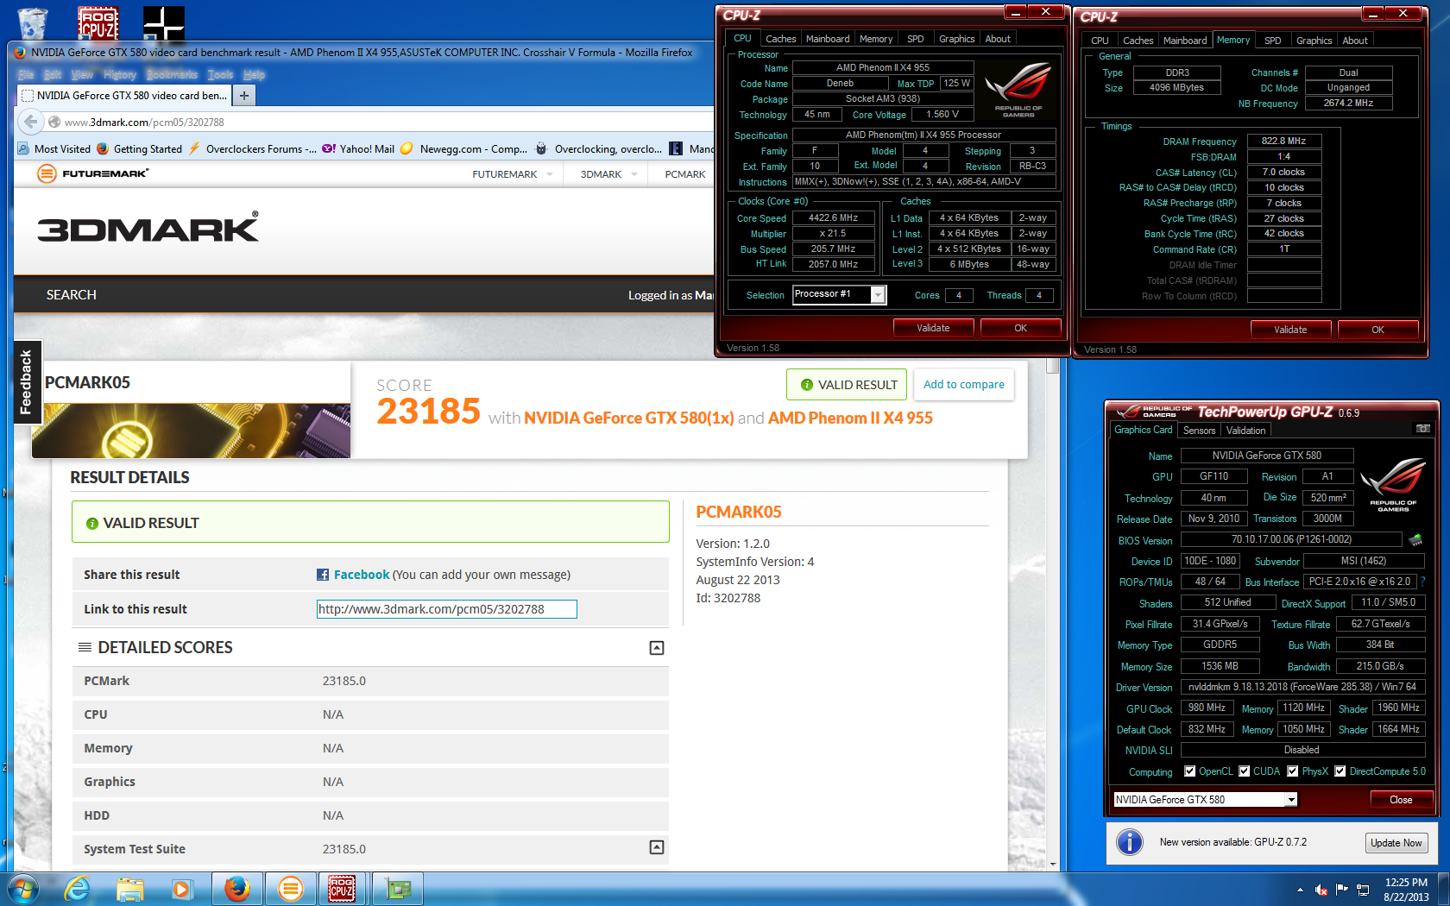Click the SEARCH bar label
The height and width of the screenshot is (906, 1450).
point(72,295)
